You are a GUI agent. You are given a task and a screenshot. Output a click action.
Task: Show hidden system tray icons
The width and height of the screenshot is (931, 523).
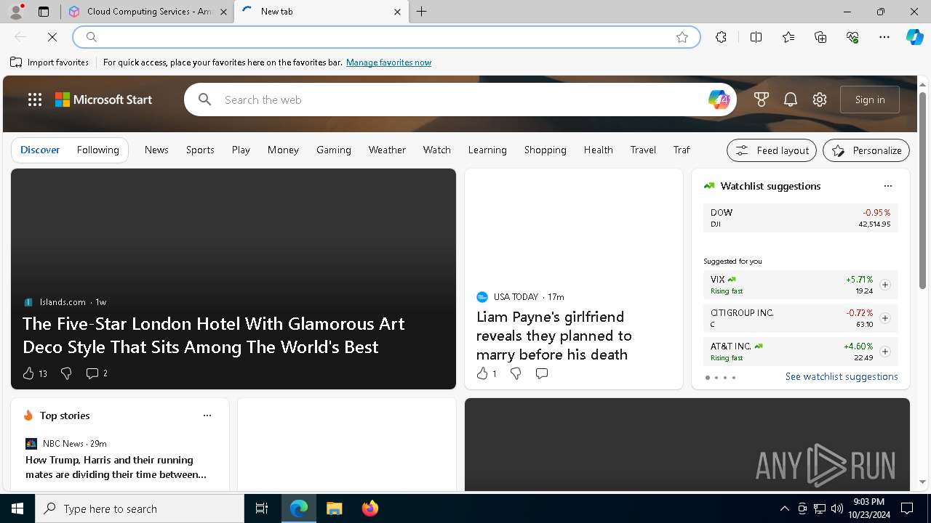coord(784,508)
